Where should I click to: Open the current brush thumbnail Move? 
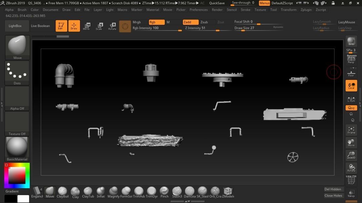tap(17, 47)
